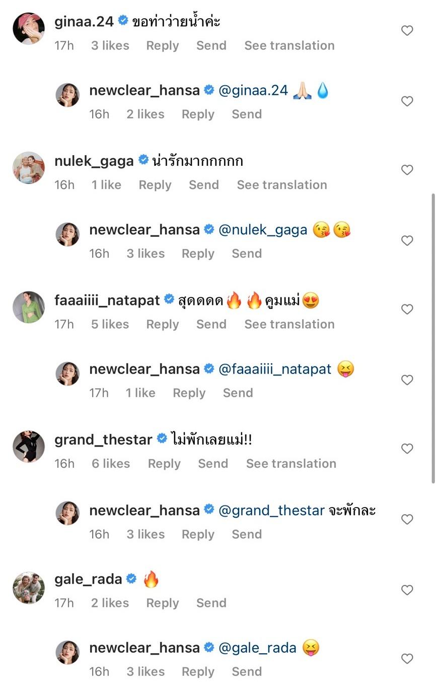Reply to the faaaiiii_natapat comment
Image resolution: width=438 pixels, height=690 pixels.
(x=162, y=324)
